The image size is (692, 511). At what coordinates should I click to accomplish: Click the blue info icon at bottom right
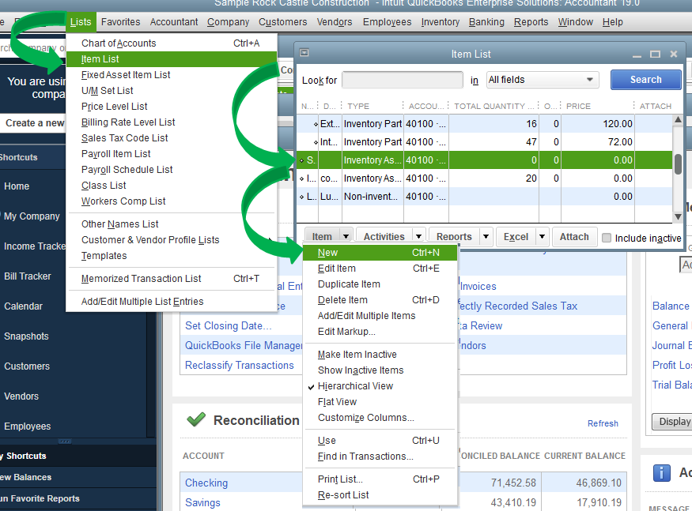(661, 473)
